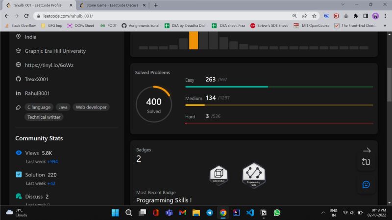Click the Web developer skill tag

(x=91, y=107)
